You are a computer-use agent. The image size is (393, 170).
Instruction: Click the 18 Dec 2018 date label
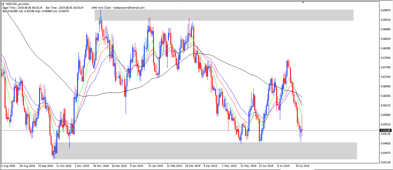(119, 166)
